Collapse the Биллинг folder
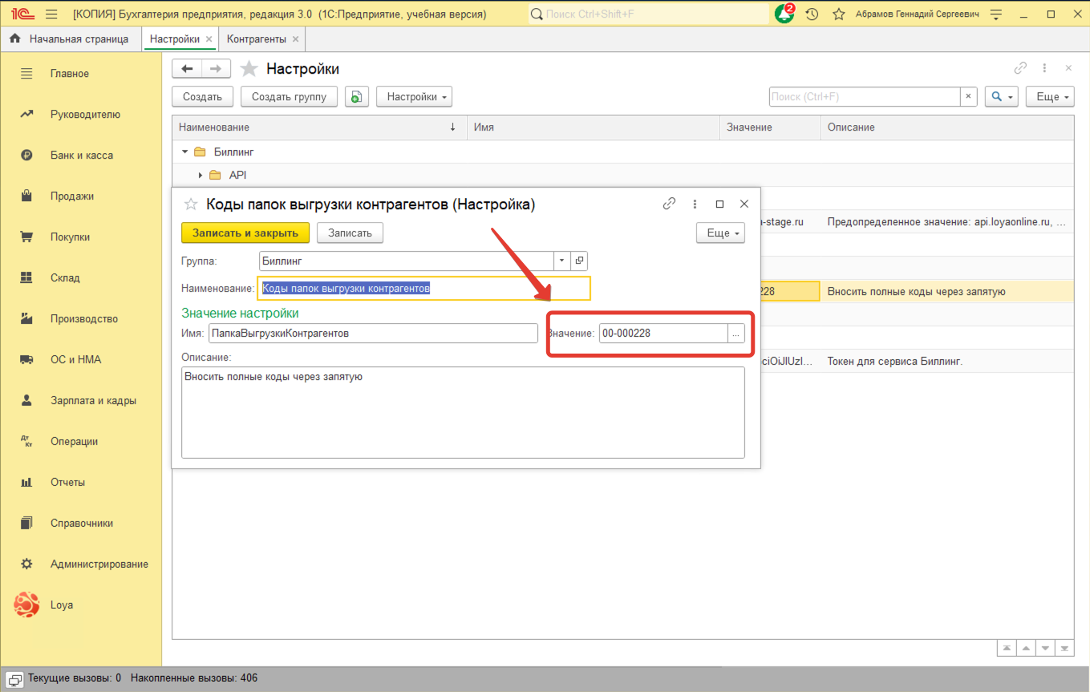 [x=185, y=152]
